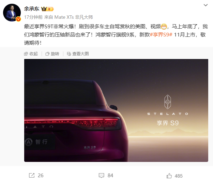The image size is (213, 181).
Task: Click the expanded 享界 S9 car image
Action: tap(116, 110)
